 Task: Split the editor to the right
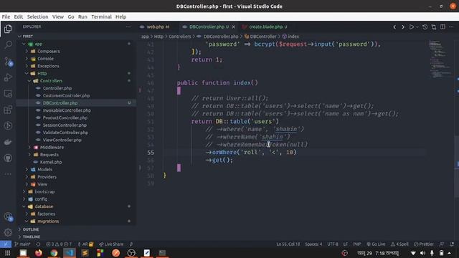click(x=443, y=27)
